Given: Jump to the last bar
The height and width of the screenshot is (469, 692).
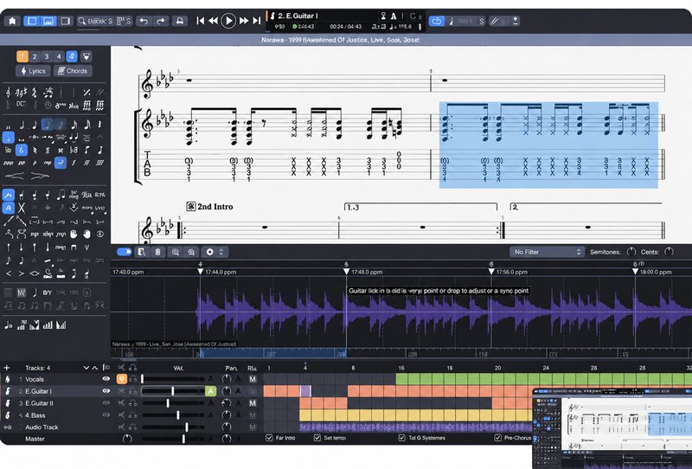Looking at the screenshot, I should (x=256, y=21).
